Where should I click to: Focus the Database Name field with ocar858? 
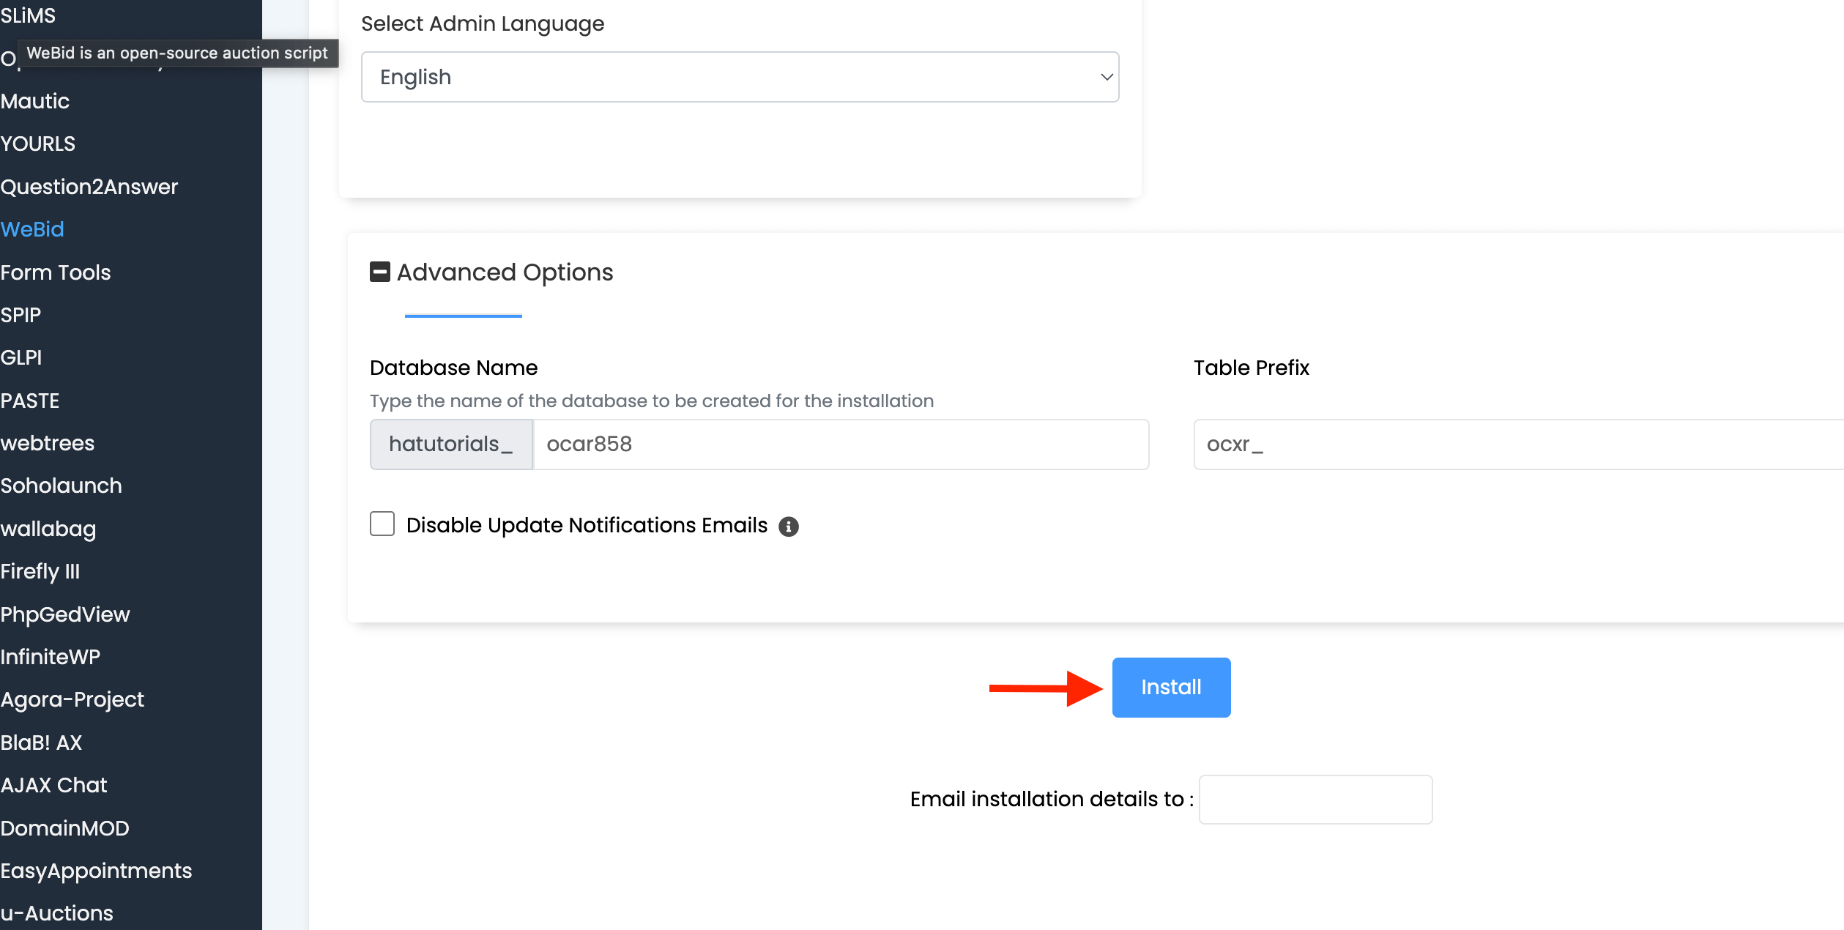[x=841, y=444]
